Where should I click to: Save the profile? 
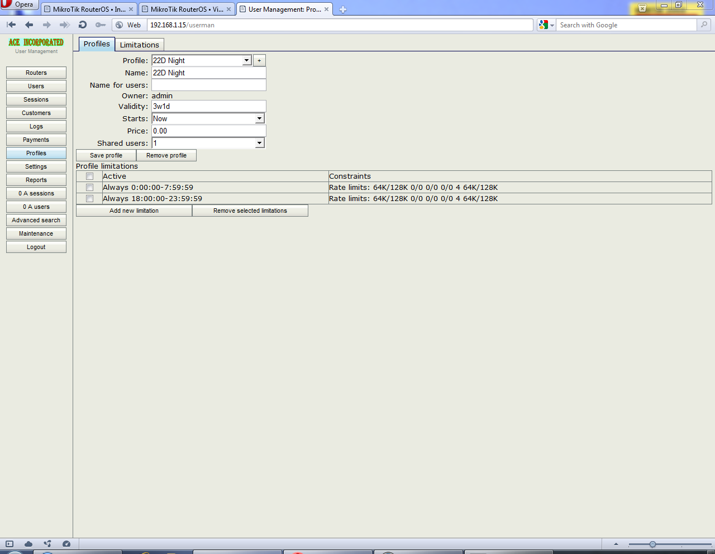106,155
